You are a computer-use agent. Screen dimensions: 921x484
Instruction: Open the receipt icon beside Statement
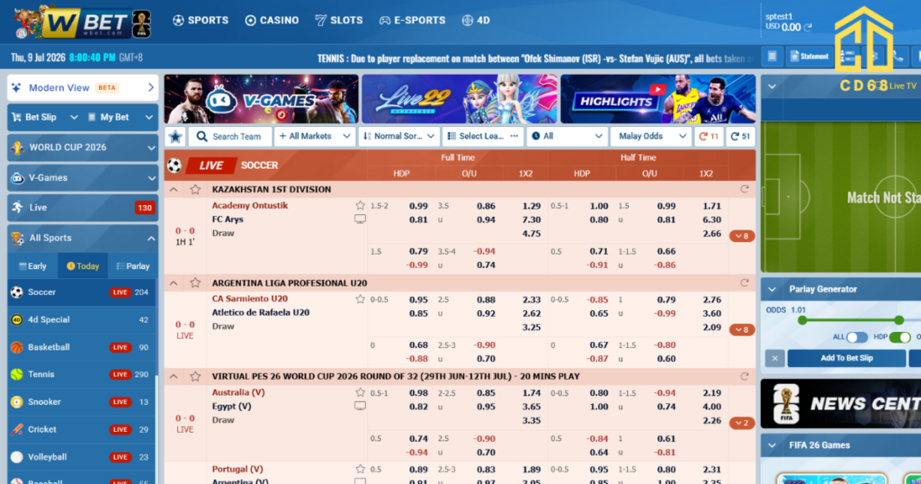click(772, 57)
